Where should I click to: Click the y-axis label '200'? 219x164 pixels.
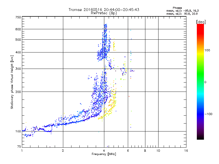(18, 92)
